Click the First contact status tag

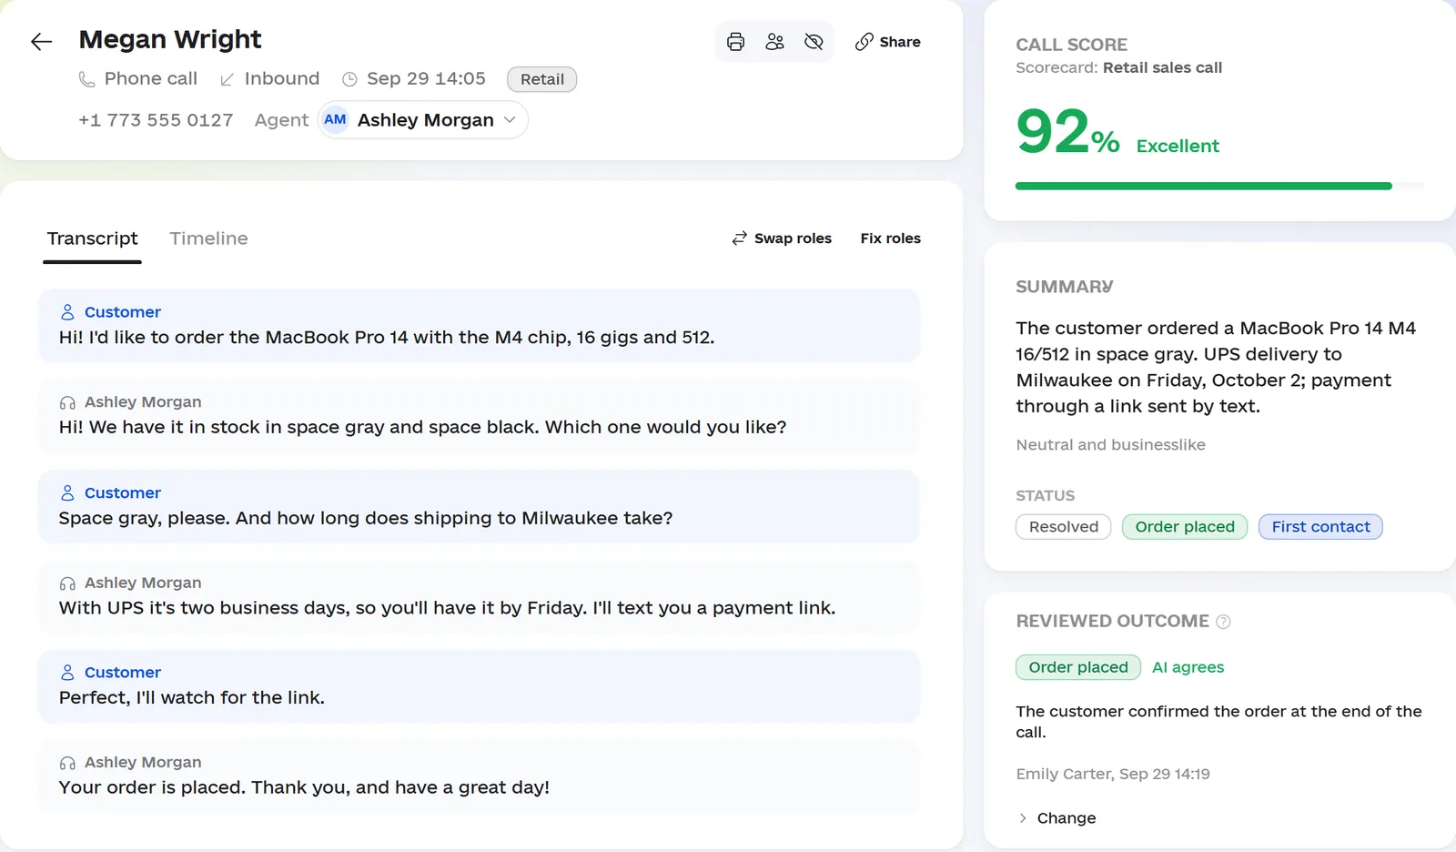(x=1320, y=527)
